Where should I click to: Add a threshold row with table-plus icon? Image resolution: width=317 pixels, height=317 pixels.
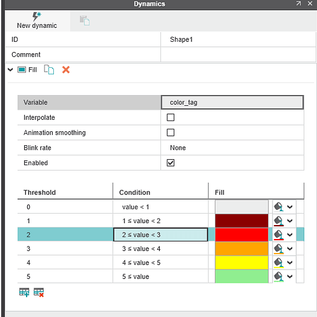tap(24, 292)
